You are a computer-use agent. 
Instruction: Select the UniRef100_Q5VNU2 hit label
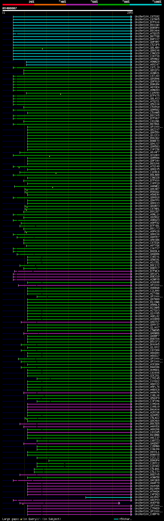(147, 59)
